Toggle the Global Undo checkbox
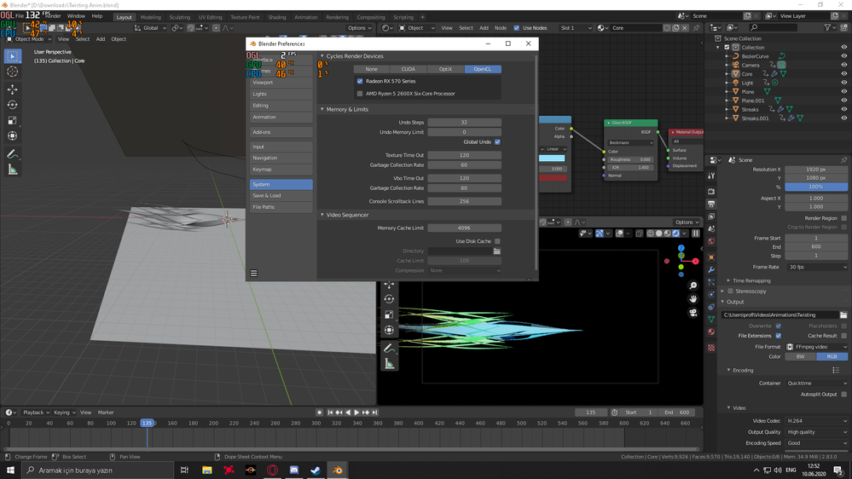This screenshot has width=852, height=479. click(x=497, y=141)
